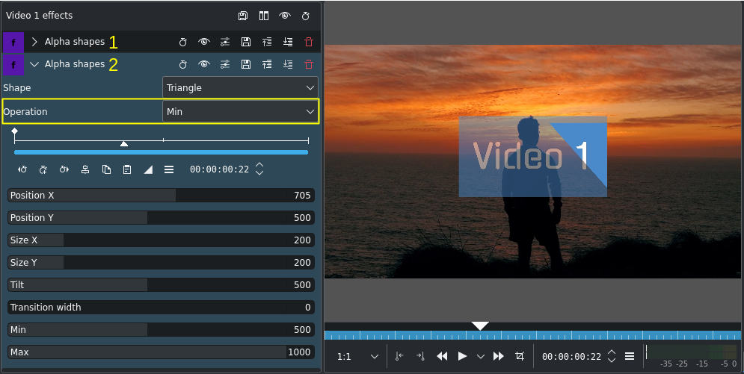Set zone out point on monitor
The image size is (744, 374).
[x=420, y=357]
